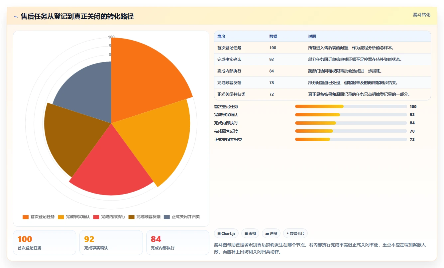Open the 100 首次登记任务 data card
This screenshot has width=444, height=268.
click(45, 243)
